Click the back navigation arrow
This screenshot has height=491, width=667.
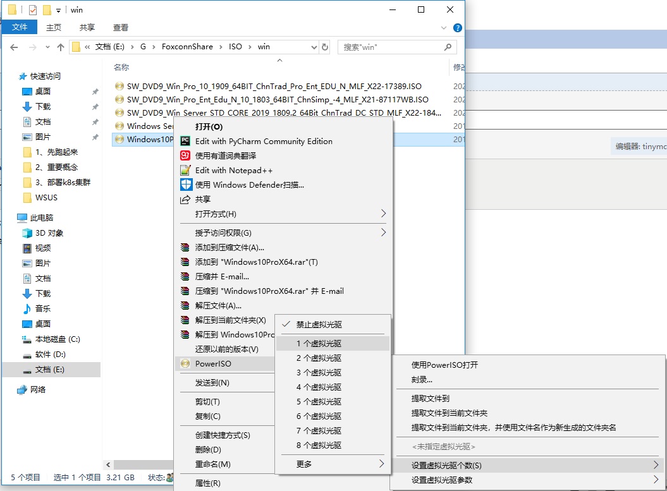(14, 47)
